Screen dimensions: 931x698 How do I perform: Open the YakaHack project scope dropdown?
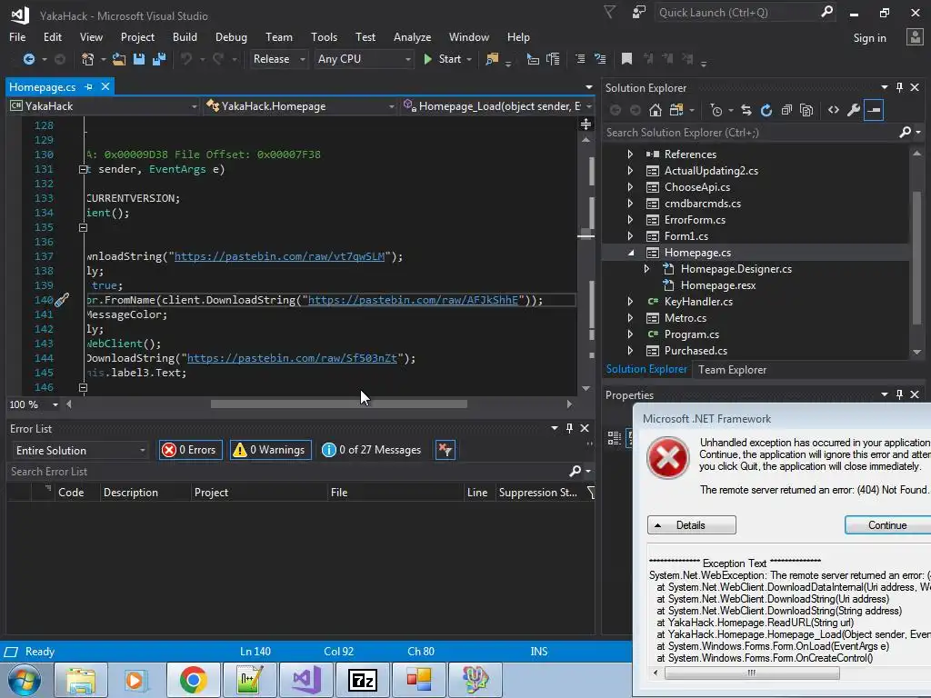(x=104, y=106)
